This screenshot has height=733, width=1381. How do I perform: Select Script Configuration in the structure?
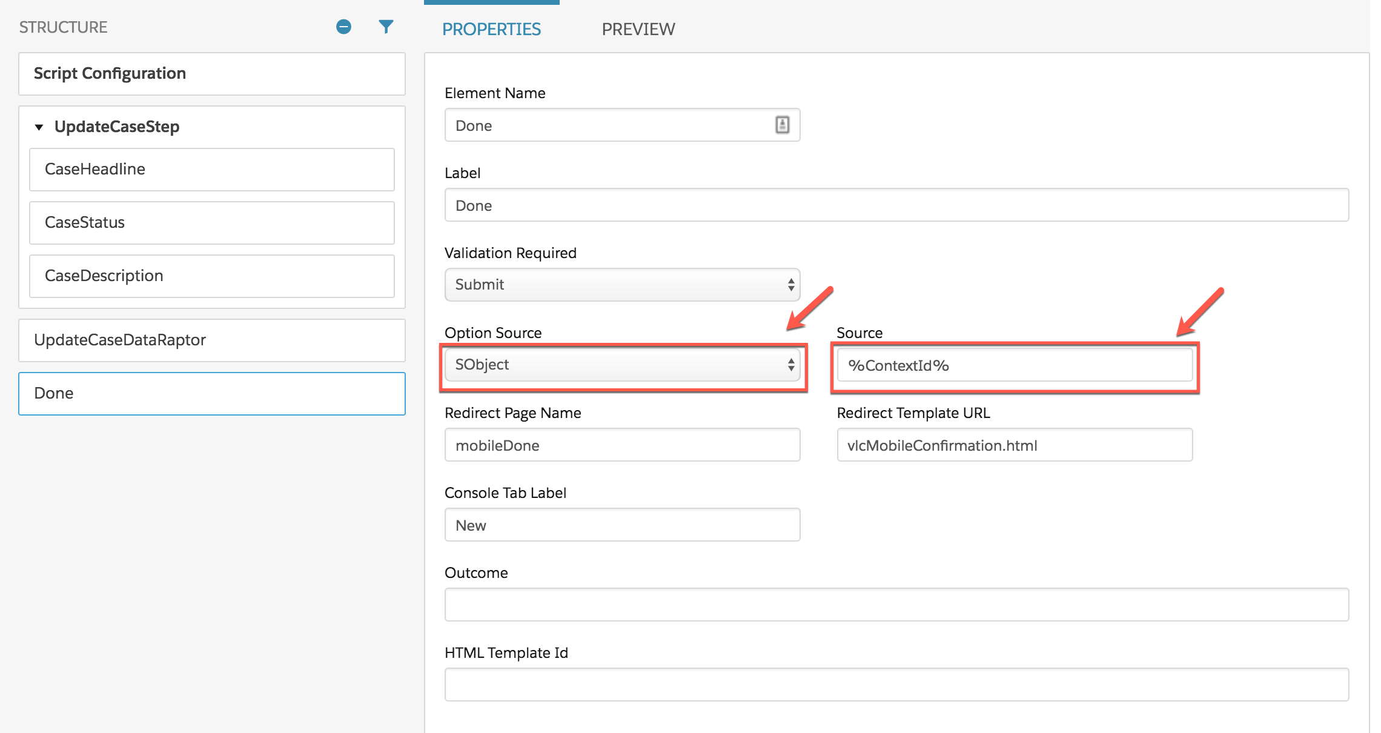click(x=212, y=74)
